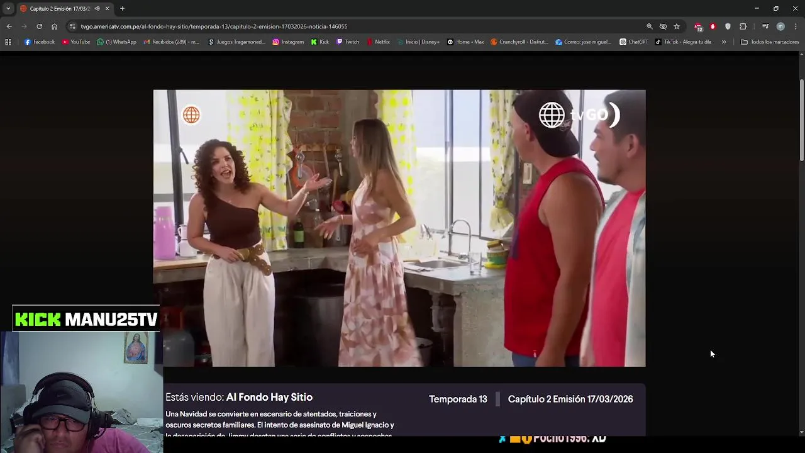Click Capítulo 2 Emisión 17/03/2026 label
Viewport: 805px width, 453px height.
click(570, 399)
